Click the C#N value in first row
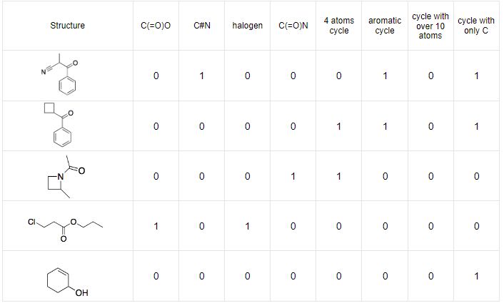 pos(201,76)
